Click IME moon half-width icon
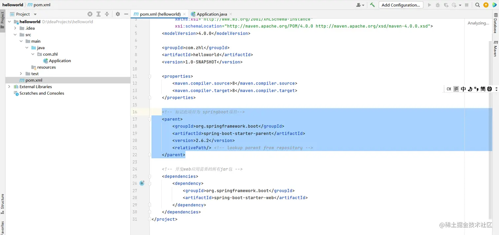 coord(470,89)
